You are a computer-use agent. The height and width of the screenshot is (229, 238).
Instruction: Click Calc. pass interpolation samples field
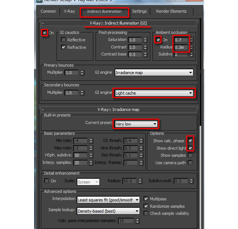click(126, 221)
